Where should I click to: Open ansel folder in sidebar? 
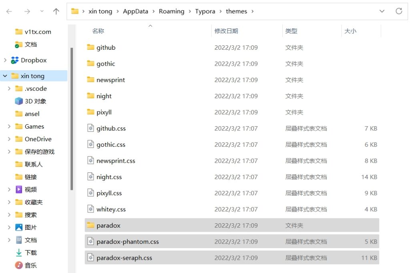(x=32, y=114)
